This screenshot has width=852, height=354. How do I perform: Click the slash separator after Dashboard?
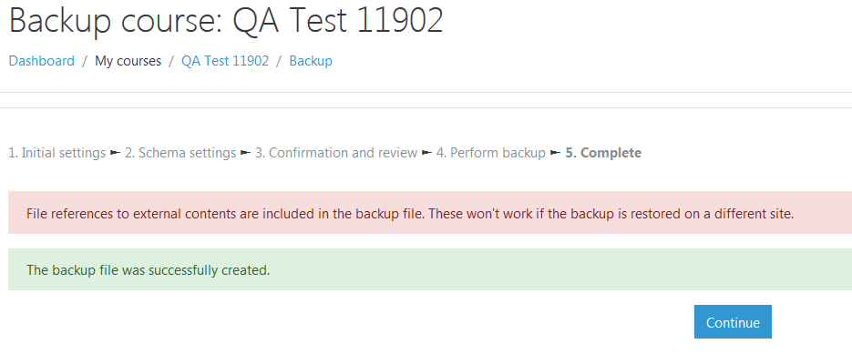click(85, 61)
